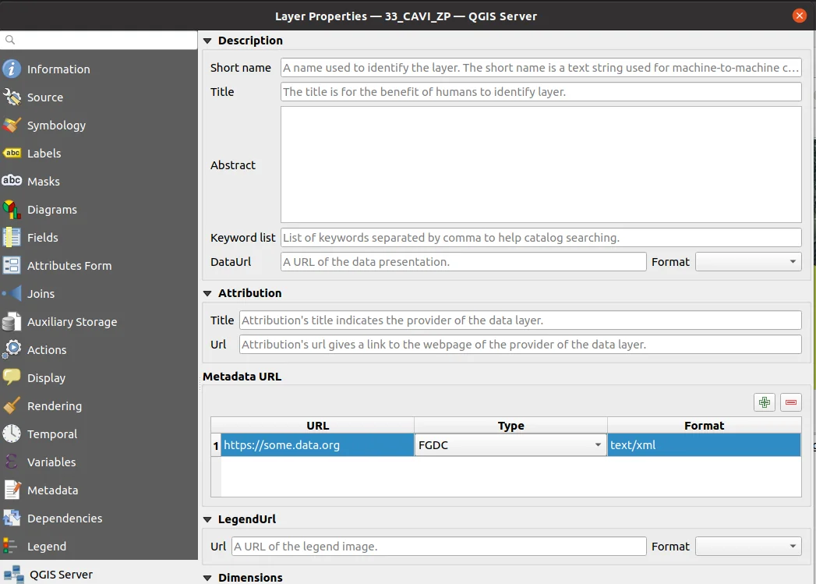Switch to the Auxiliary Storage tab
This screenshot has width=816, height=584.
pyautogui.click(x=72, y=322)
